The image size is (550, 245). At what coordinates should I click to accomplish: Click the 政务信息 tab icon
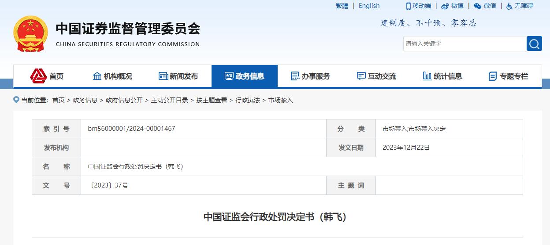click(x=229, y=76)
